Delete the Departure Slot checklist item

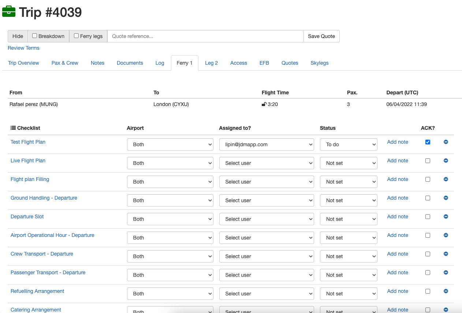click(x=446, y=216)
